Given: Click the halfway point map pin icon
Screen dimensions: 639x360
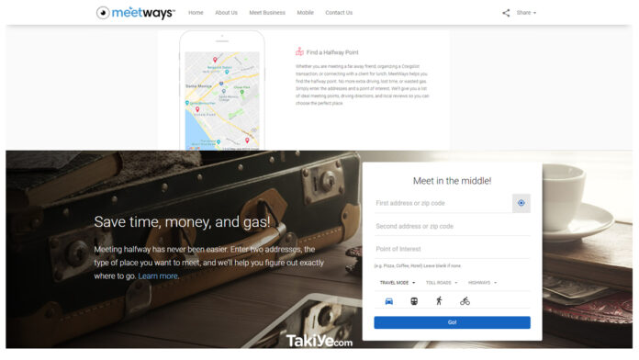Looking at the screenshot, I should (x=299, y=51).
